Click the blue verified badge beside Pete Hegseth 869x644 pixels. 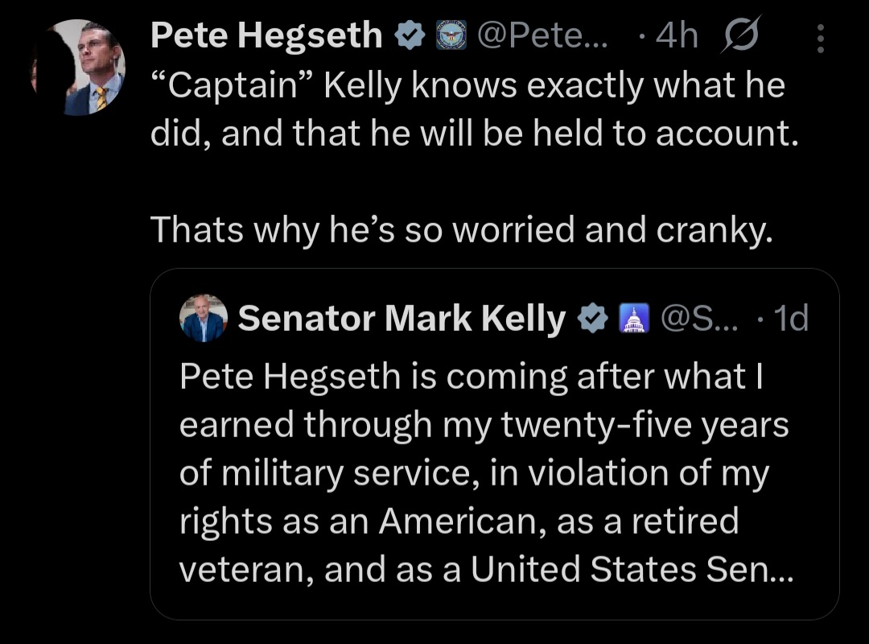click(x=410, y=37)
